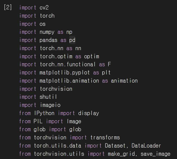Click the Image class name from PIL

click(74, 121)
